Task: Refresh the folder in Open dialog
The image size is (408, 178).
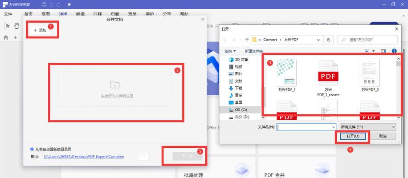Action: 328,40
